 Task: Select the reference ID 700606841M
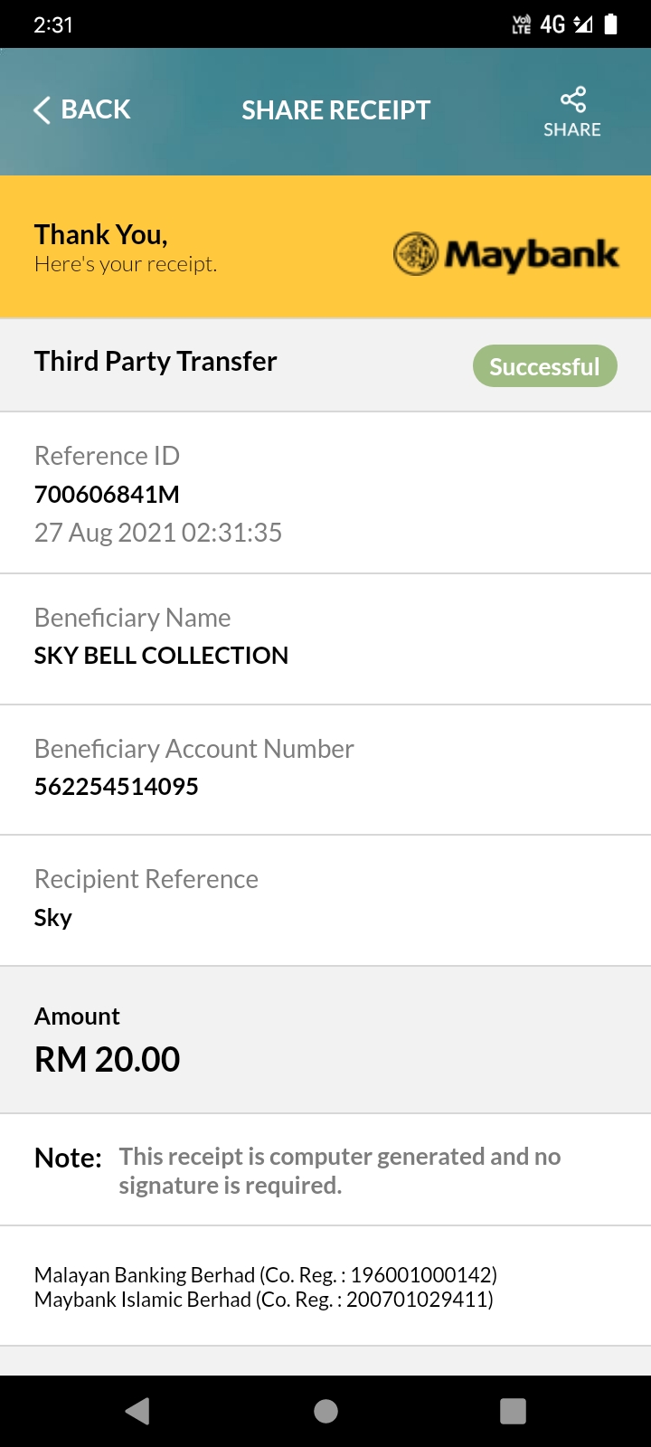click(107, 495)
